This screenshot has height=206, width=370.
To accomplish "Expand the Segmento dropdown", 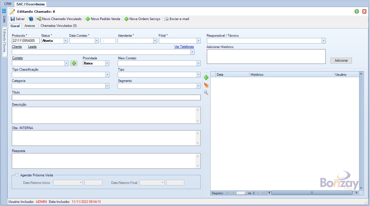I will (x=199, y=86).
